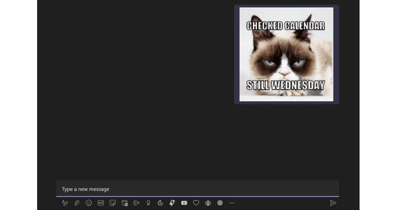This screenshot has width=401, height=210.
Task: Click the heart-shaped app icon
Action: 196,203
